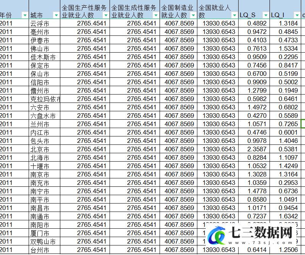
Task: Click LQ_S value 1.4778 for 南宁市
Action: tap(257, 191)
